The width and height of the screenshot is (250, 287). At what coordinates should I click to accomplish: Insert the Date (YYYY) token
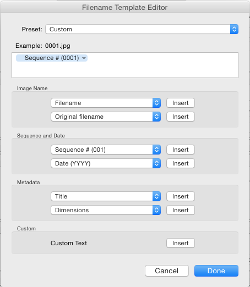pyautogui.click(x=181, y=163)
